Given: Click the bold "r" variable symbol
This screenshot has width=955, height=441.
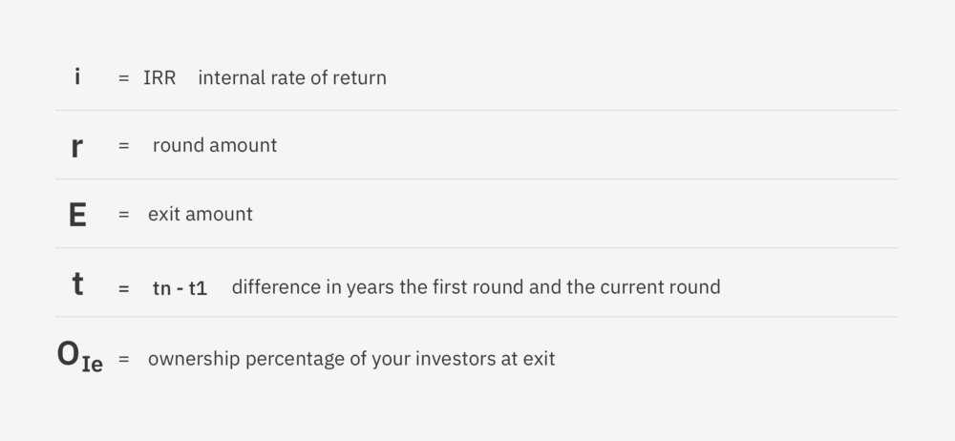Looking at the screenshot, I should (x=77, y=146).
